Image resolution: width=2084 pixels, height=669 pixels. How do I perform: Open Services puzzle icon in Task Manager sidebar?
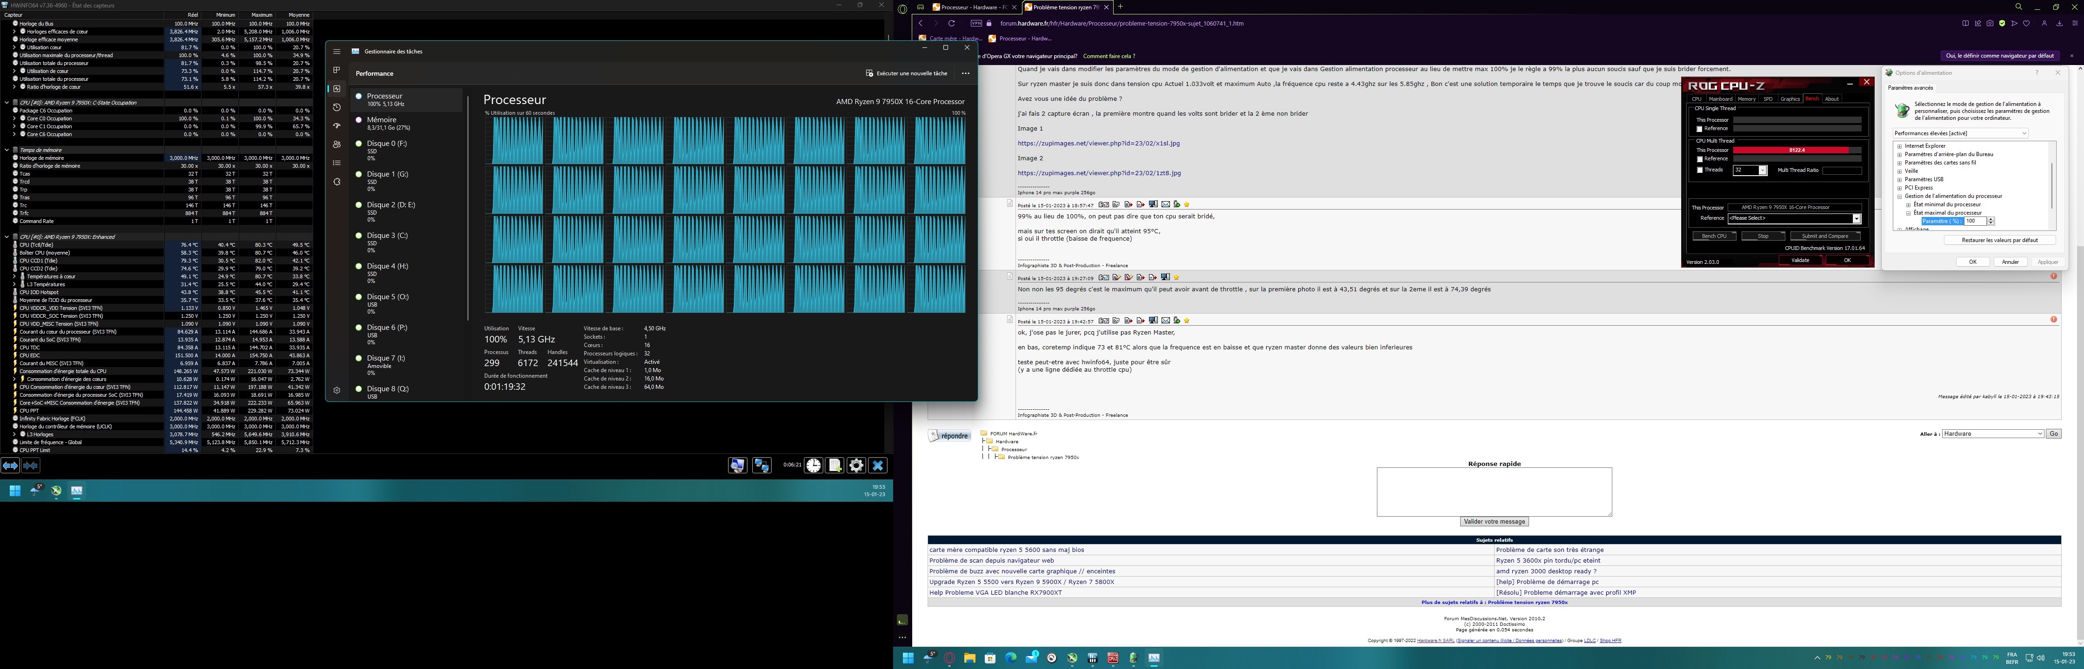pyautogui.click(x=336, y=182)
